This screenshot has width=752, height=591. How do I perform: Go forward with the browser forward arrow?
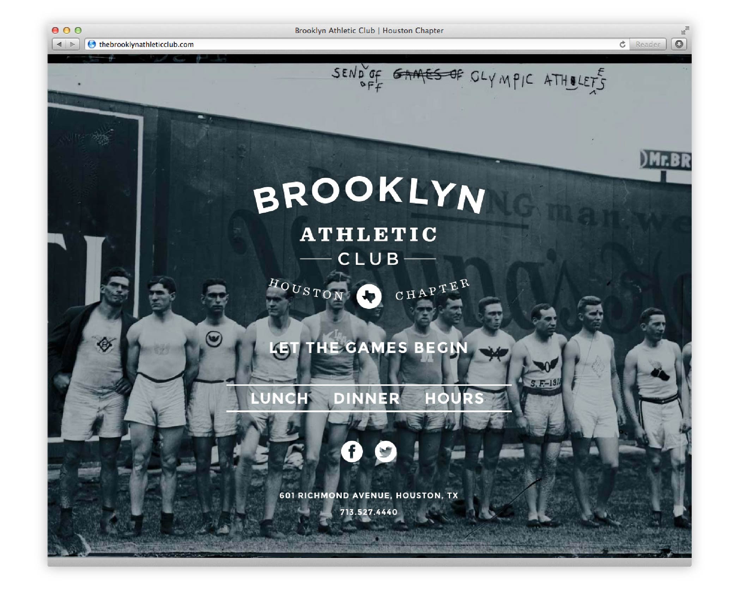click(x=72, y=44)
